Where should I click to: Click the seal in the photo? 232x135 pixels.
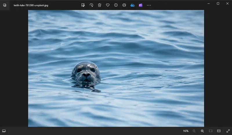[86, 72]
